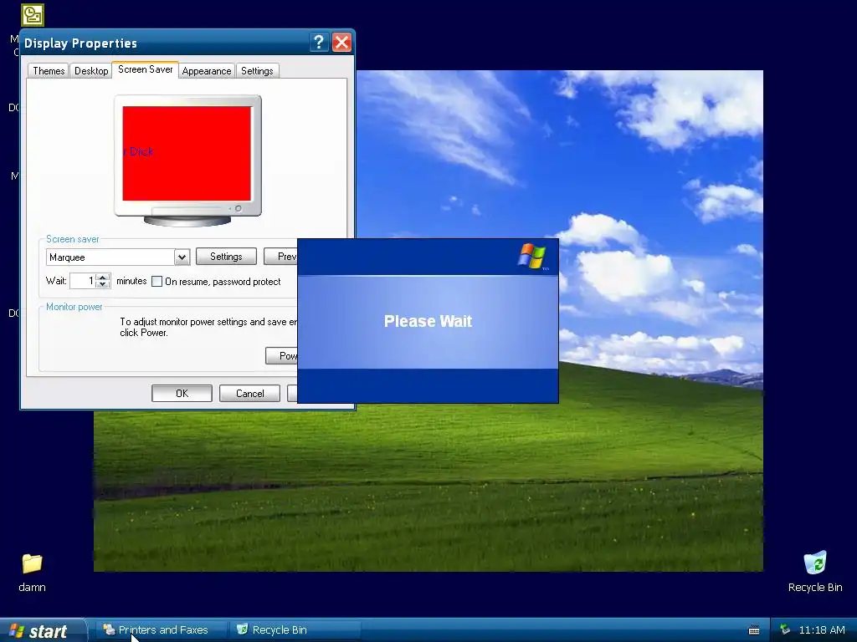Switch to the Appearance tab
This screenshot has width=857, height=642.
pyautogui.click(x=207, y=71)
